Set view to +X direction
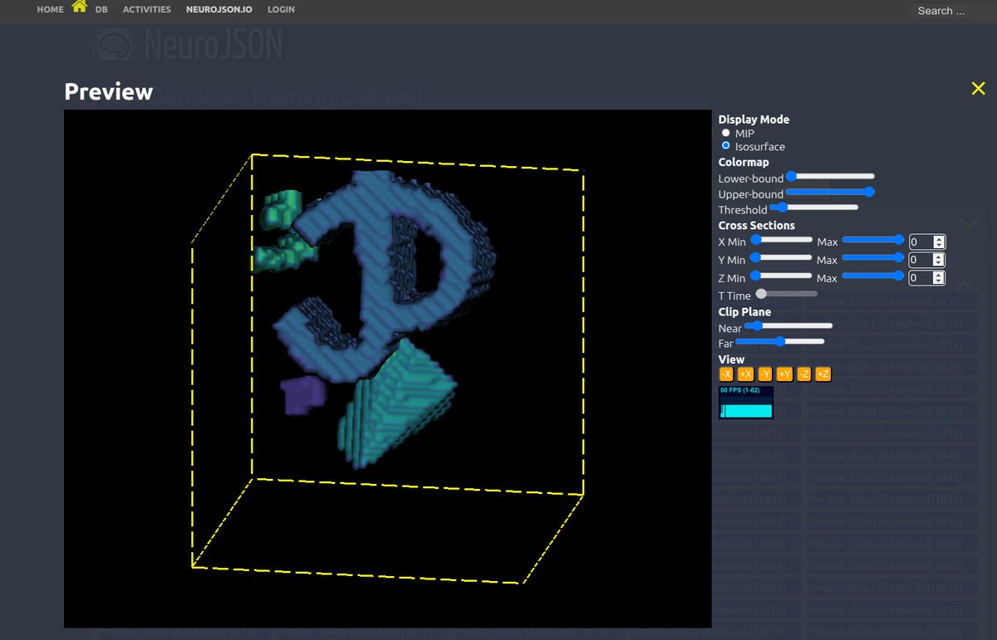This screenshot has width=997, height=640. coord(745,374)
